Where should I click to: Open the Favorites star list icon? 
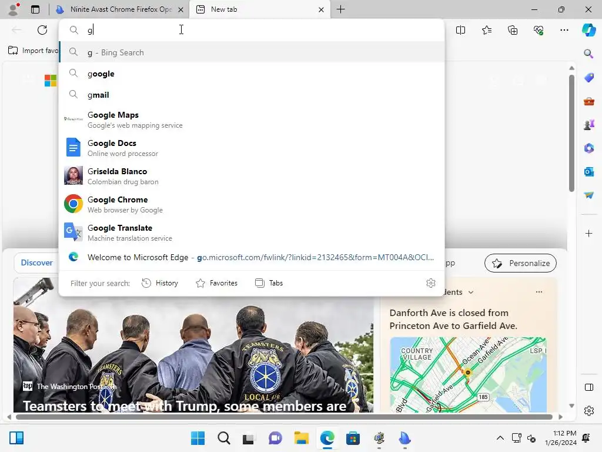point(486,30)
